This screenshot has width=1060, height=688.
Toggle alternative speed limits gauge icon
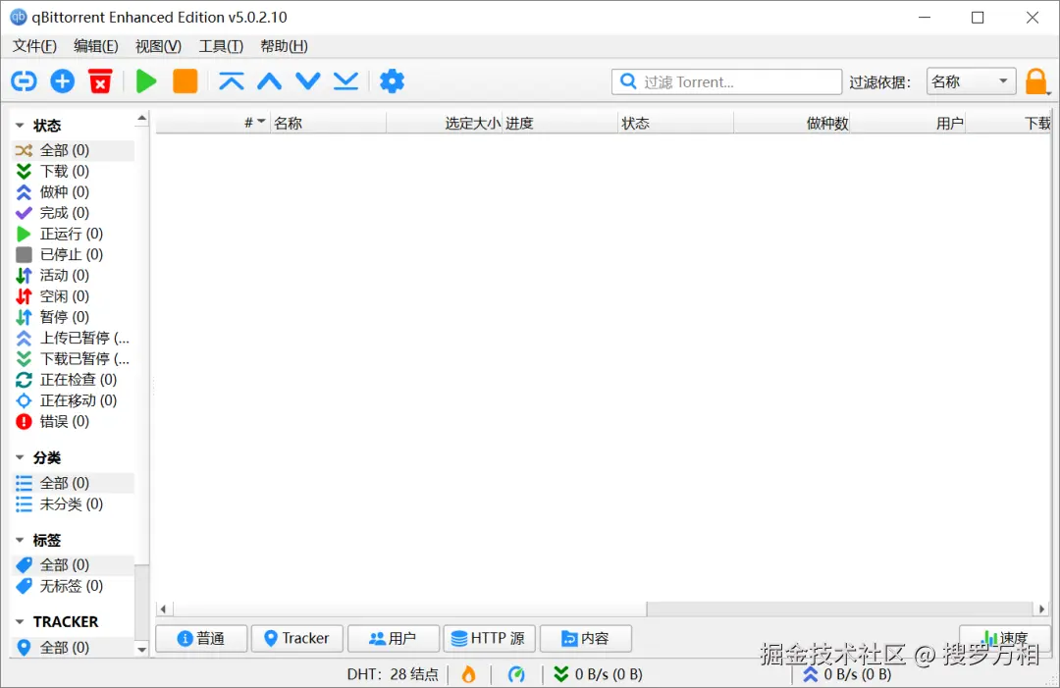click(x=516, y=674)
